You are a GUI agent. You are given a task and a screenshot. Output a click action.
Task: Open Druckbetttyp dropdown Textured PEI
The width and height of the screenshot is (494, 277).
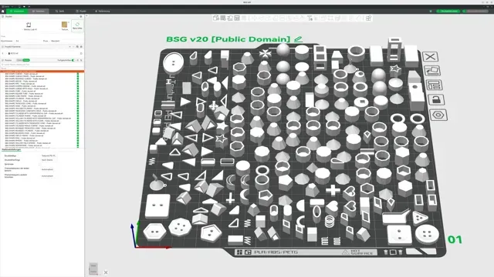pos(49,155)
